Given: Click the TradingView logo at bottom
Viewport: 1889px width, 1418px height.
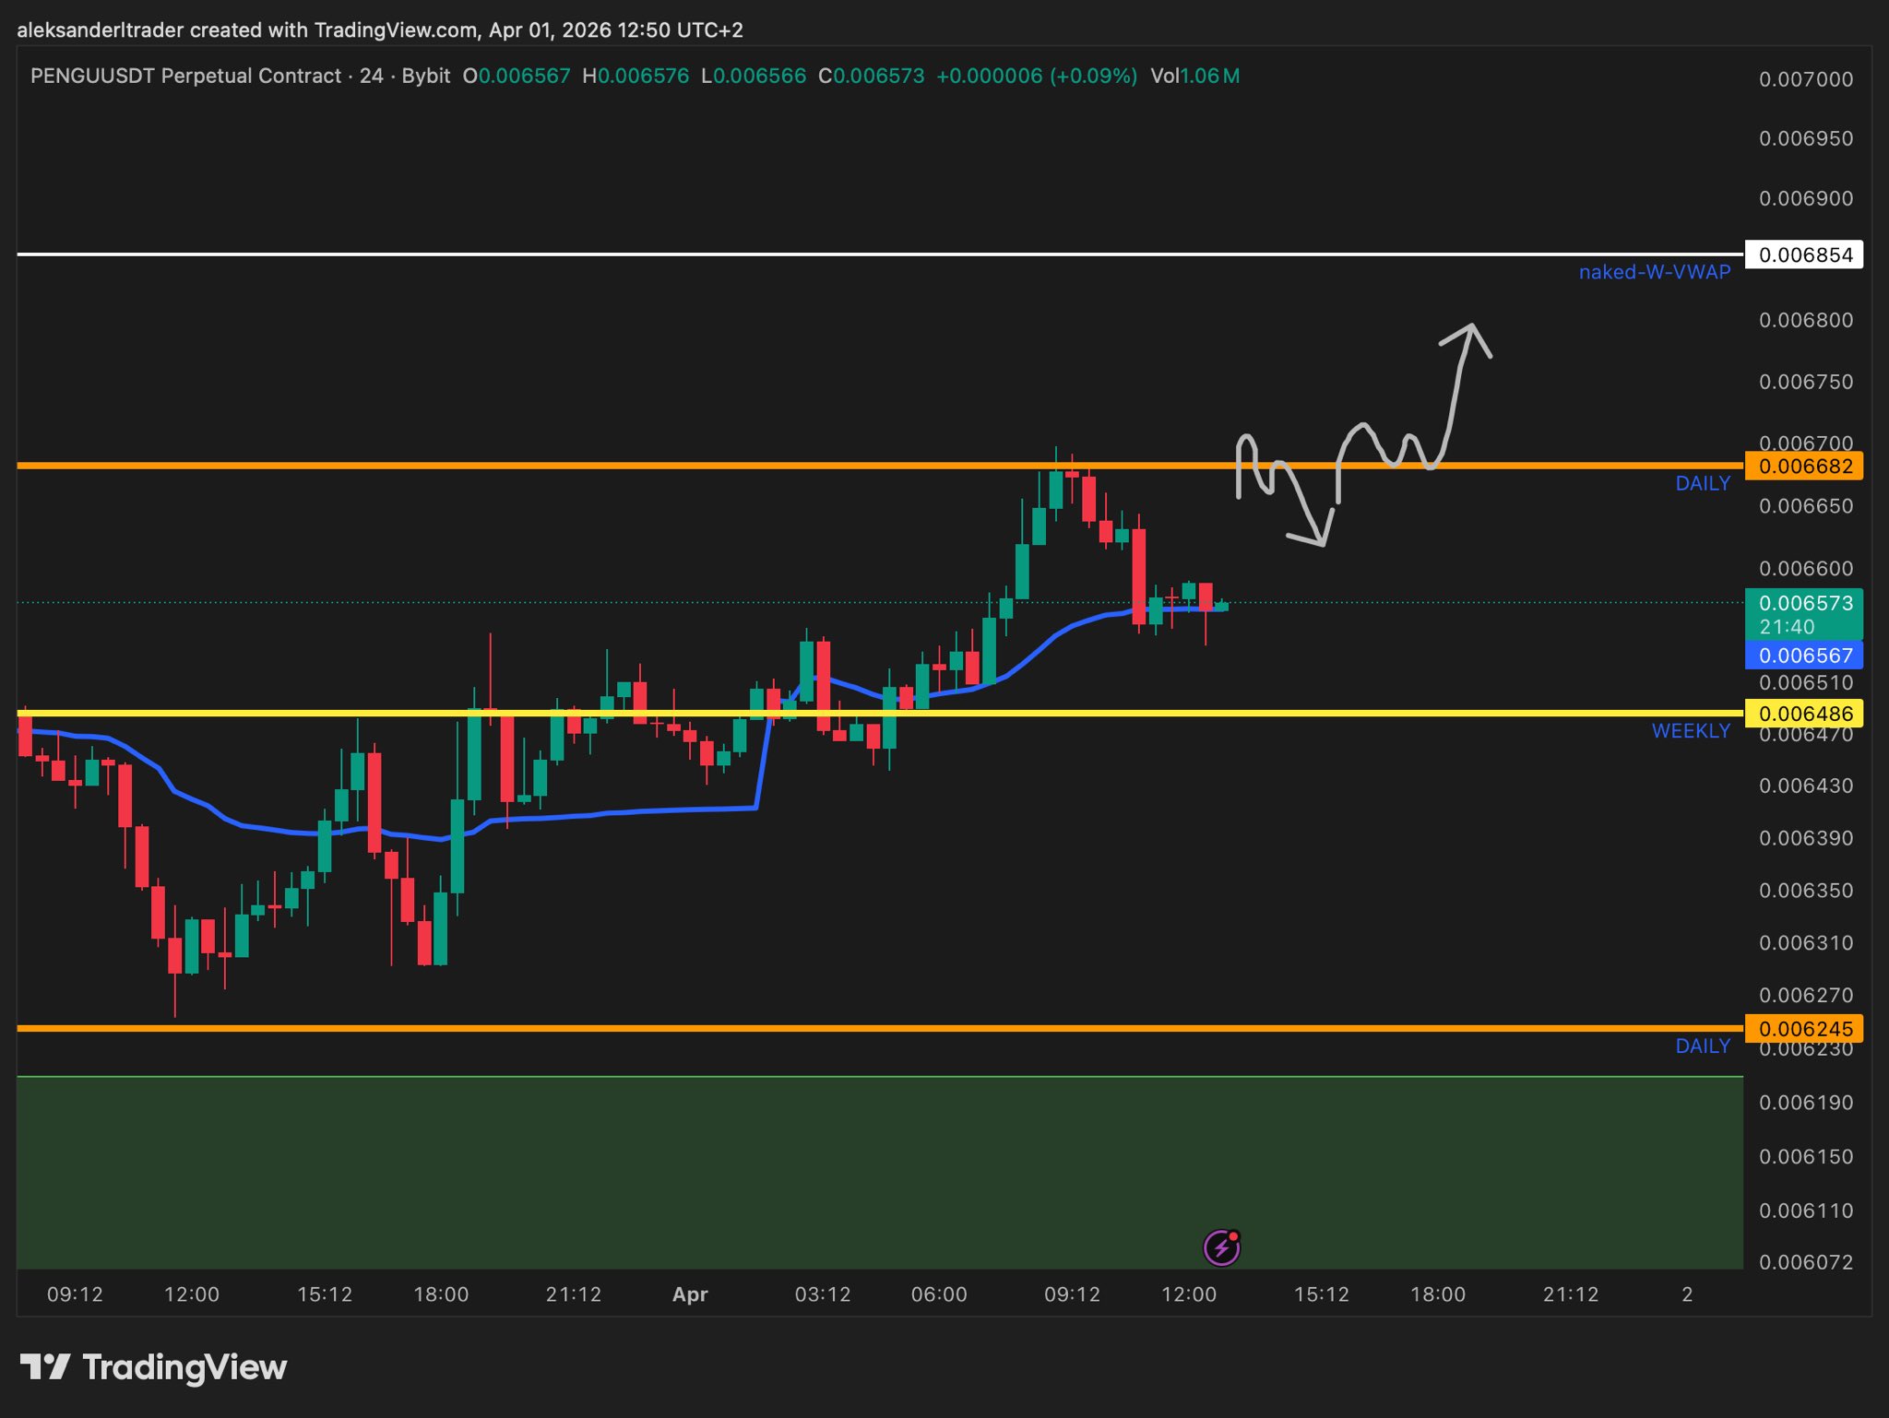Looking at the screenshot, I should [x=153, y=1366].
